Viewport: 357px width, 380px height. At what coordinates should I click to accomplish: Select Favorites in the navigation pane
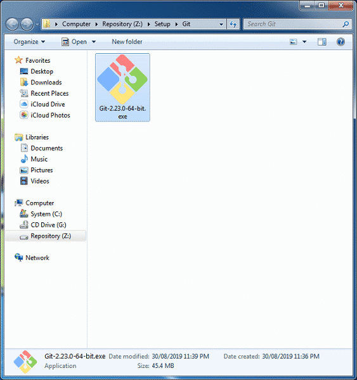38,60
